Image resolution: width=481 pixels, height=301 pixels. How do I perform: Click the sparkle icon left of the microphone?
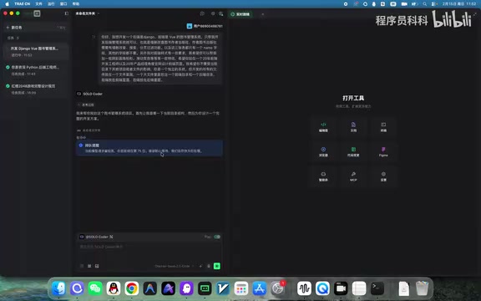point(200,266)
